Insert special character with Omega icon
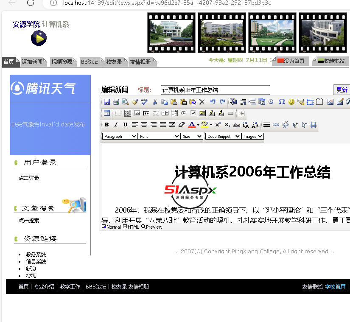This screenshot has width=350, height=322. (x=282, y=102)
